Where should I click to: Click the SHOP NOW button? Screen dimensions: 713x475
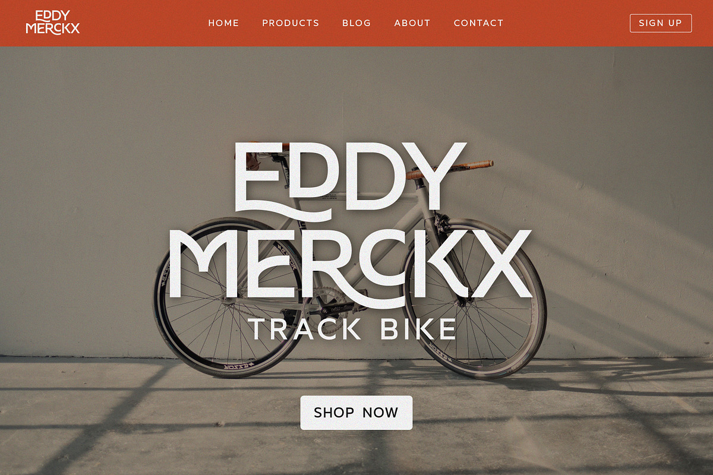[356, 413]
